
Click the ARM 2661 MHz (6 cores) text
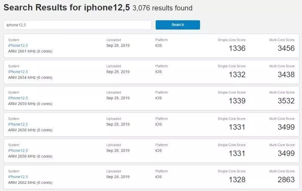[x=30, y=51]
